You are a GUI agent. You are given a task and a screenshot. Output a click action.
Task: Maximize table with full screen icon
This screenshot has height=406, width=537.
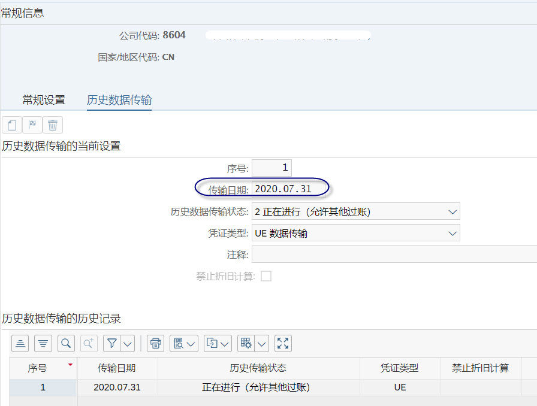tap(283, 343)
